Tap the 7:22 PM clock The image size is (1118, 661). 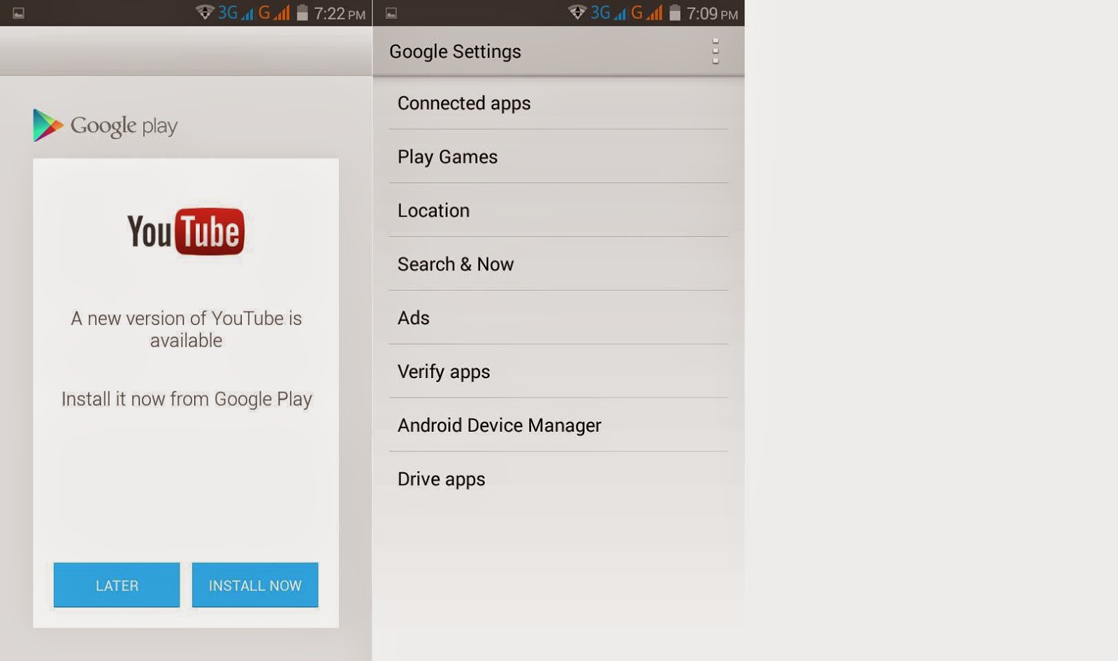340,13
